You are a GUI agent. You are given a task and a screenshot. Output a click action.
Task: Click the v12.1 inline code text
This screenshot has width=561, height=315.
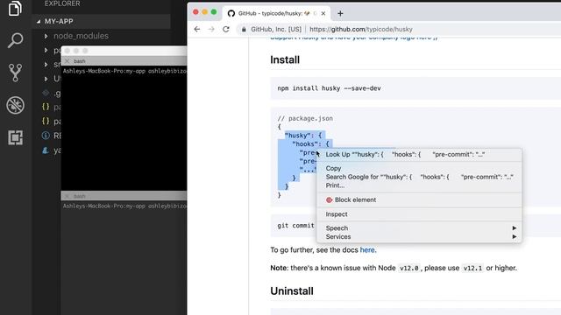pos(472,268)
